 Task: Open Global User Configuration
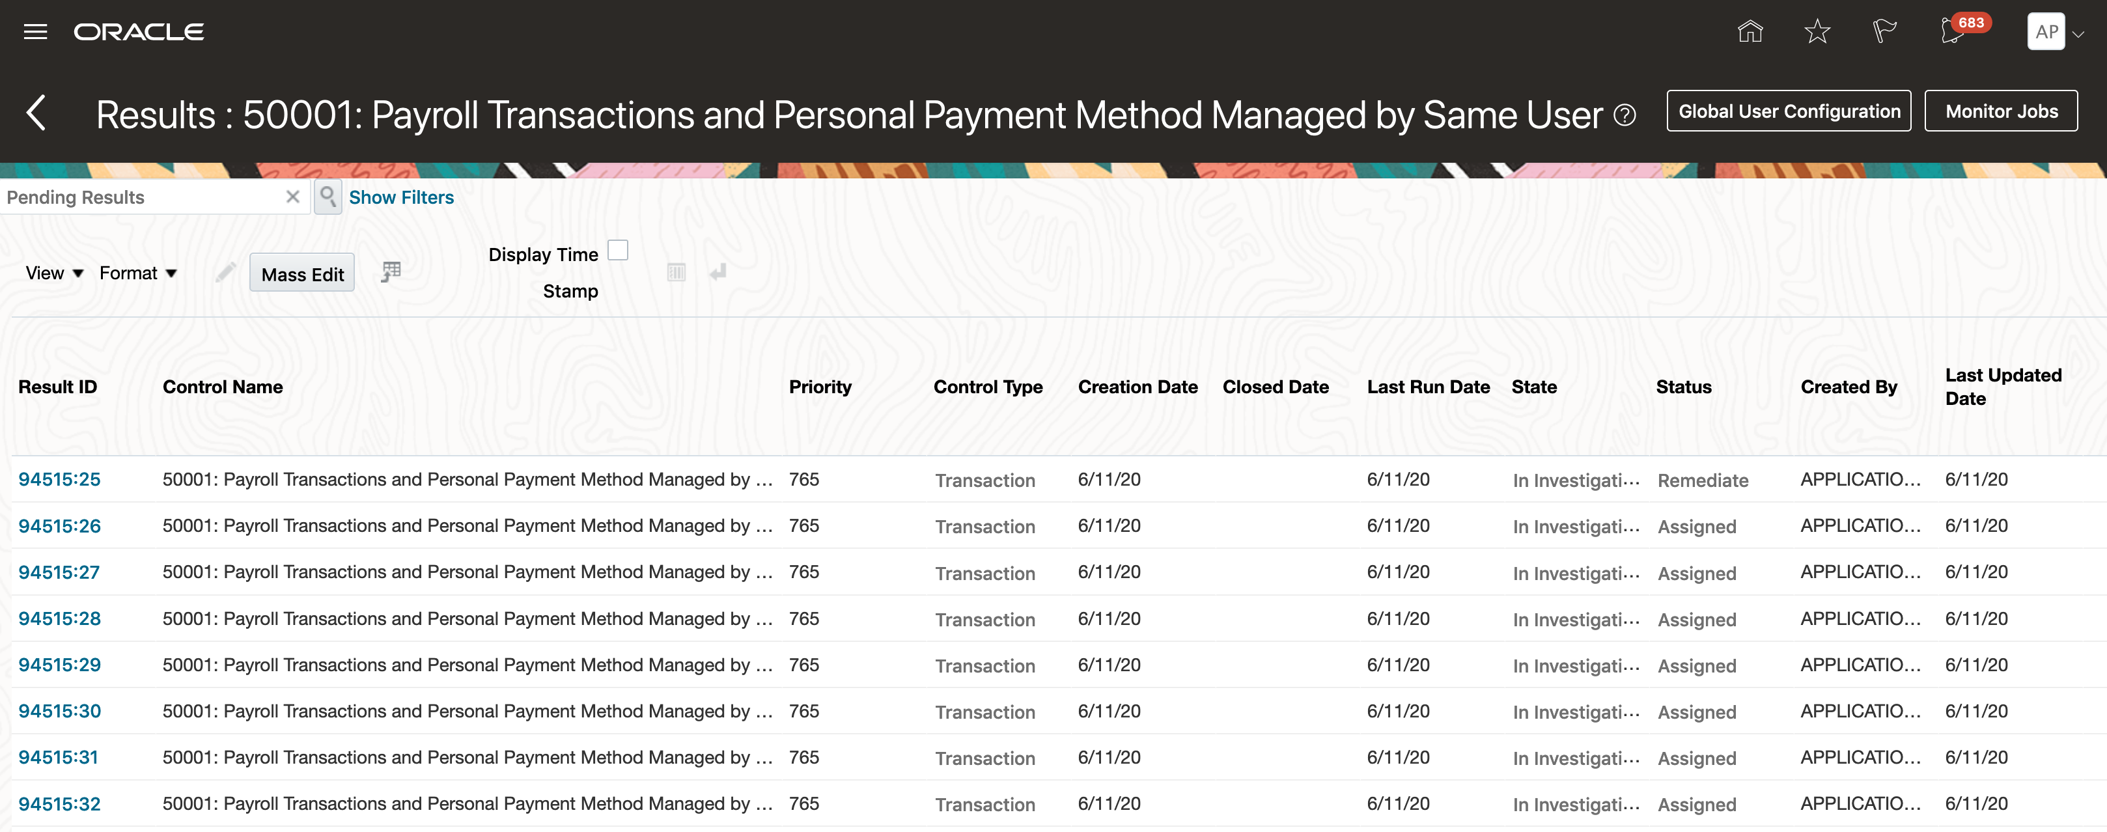(1788, 111)
